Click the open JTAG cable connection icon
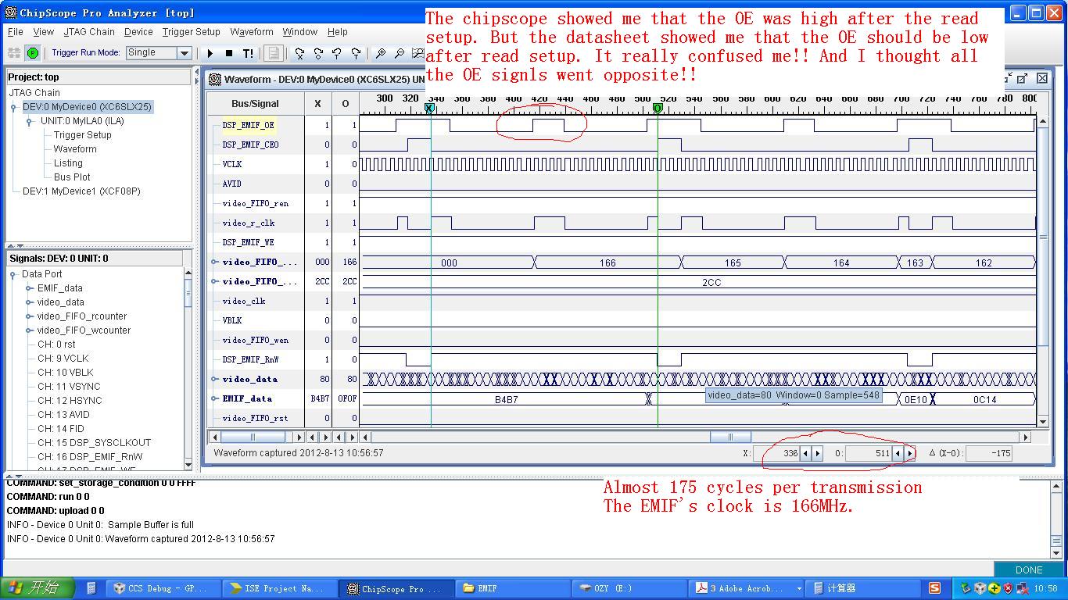This screenshot has width=1068, height=600. click(x=14, y=53)
